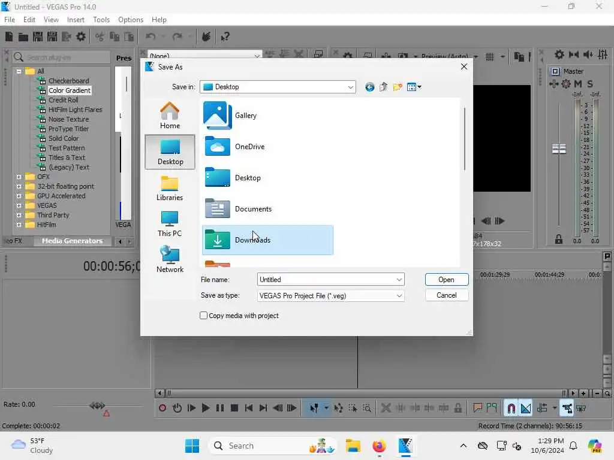This screenshot has width=614, height=460.
Task: Open the Insert menu
Action: tap(76, 20)
